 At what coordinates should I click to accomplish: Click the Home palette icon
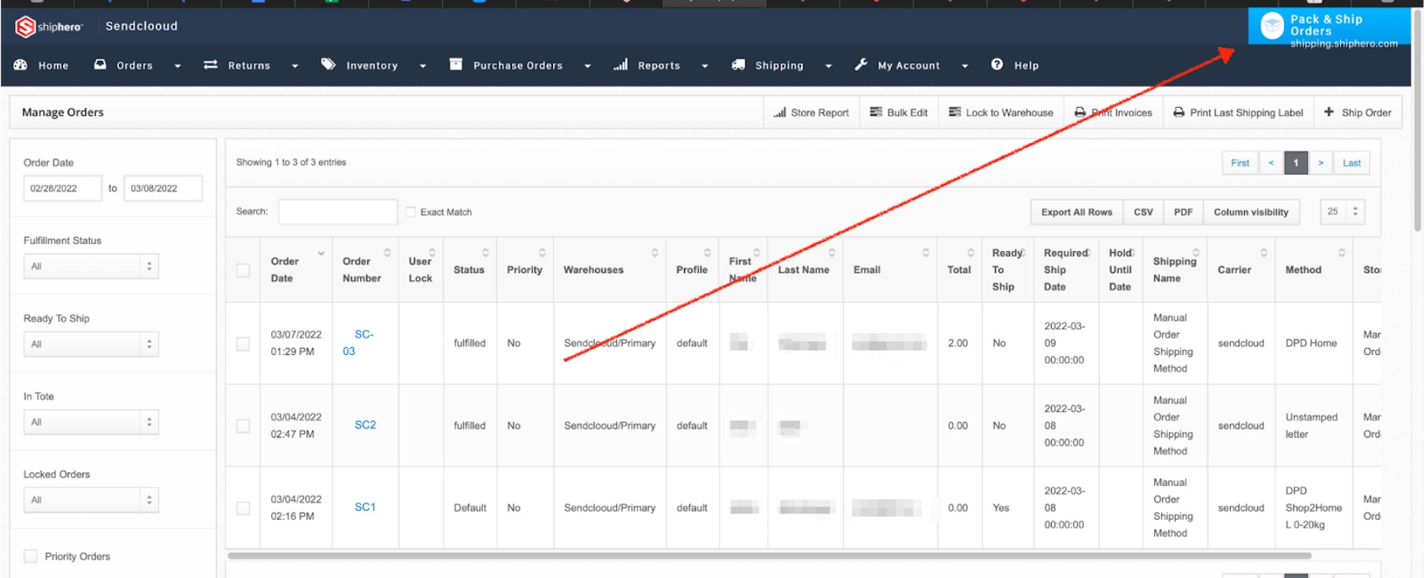[20, 65]
